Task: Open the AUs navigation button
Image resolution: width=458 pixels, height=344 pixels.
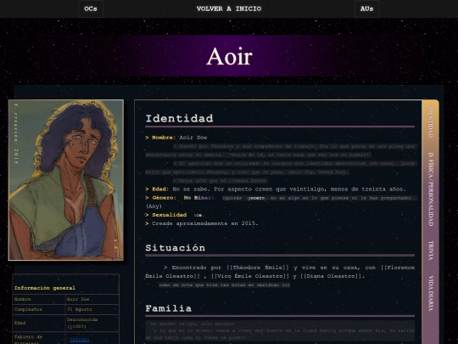Action: point(366,8)
